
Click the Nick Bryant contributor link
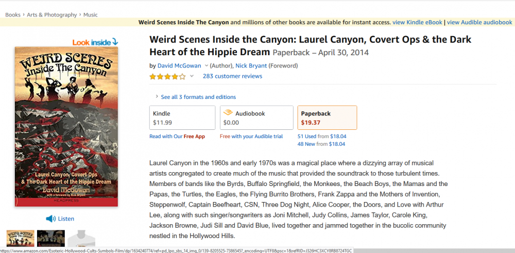click(x=252, y=66)
